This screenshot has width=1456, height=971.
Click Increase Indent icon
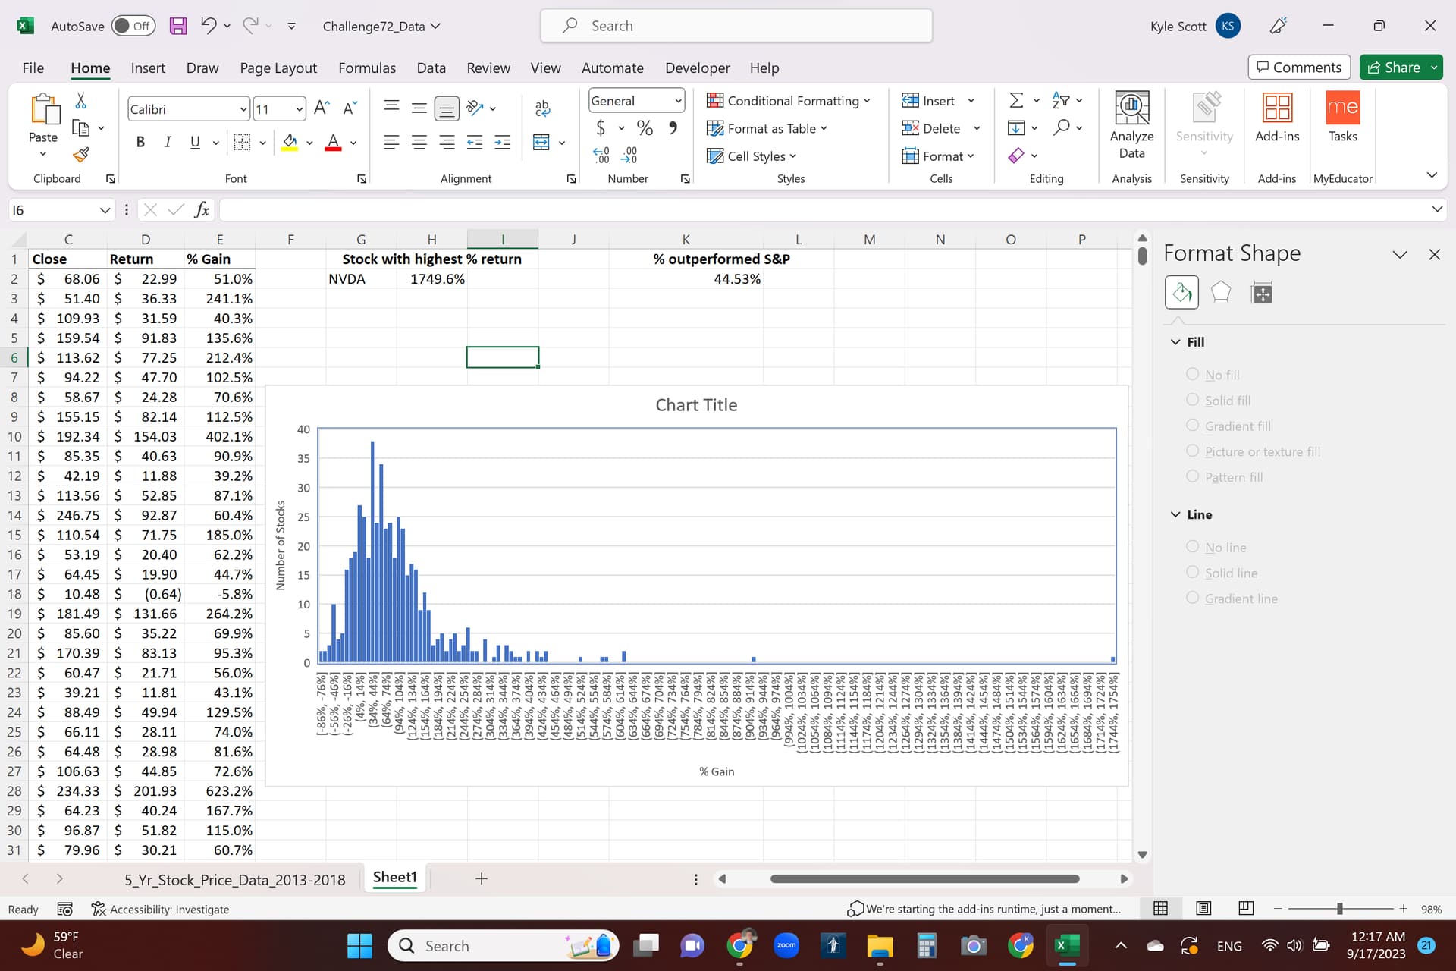click(502, 142)
